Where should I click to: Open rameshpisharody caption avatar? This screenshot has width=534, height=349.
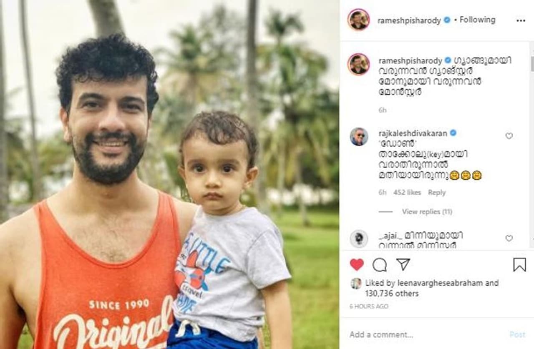[358, 64]
